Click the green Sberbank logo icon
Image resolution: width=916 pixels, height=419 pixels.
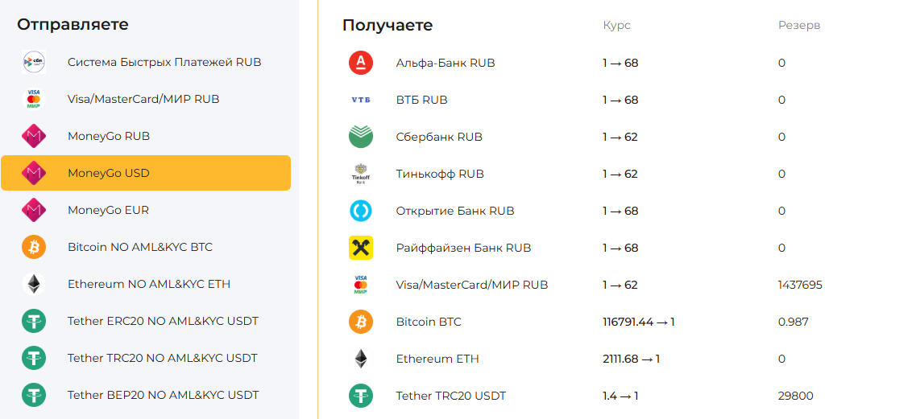pos(360,137)
